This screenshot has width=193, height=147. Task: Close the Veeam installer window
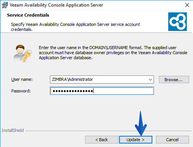pos(187,5)
